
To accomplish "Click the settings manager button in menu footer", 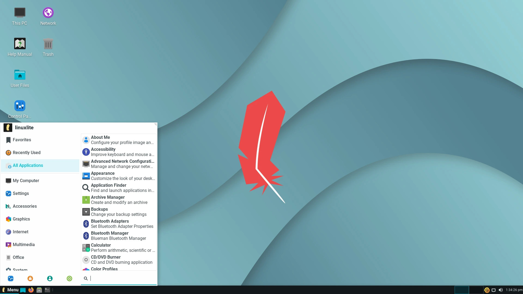I will (x=11, y=278).
